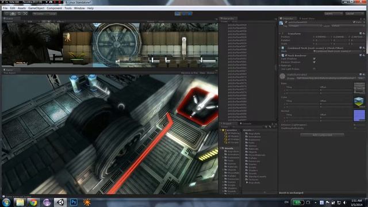
Task: Open the Edit menu
Action: (13, 8)
